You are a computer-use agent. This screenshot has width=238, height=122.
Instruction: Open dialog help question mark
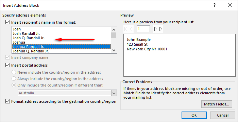(x=215, y=5)
